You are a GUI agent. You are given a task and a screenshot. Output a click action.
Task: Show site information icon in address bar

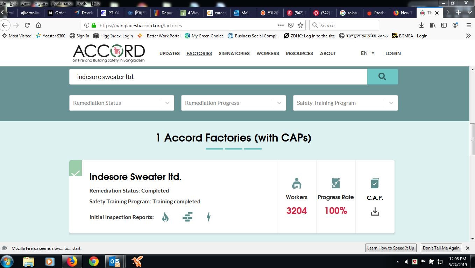tap(87, 25)
